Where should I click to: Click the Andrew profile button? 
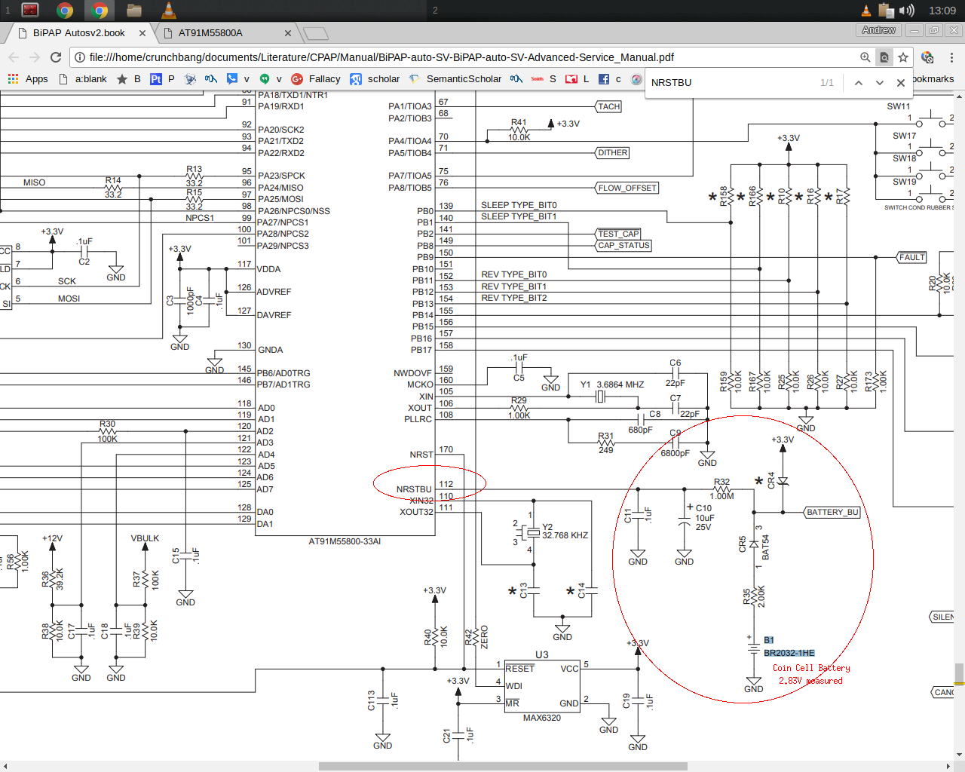pos(878,30)
